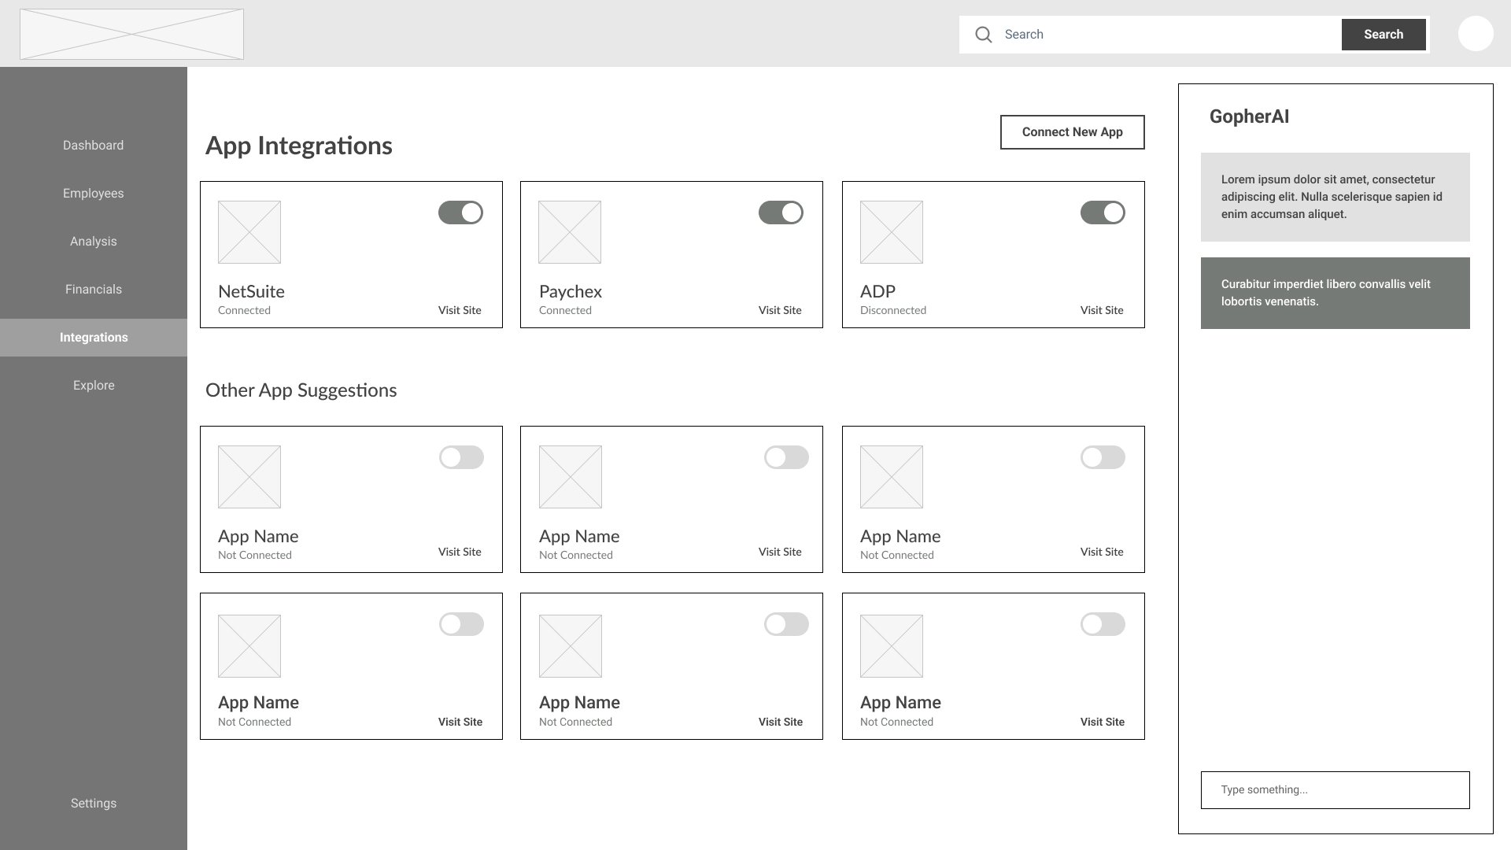Open Financials from the sidebar
Screen dimensions: 1511x850
[x=94, y=290]
